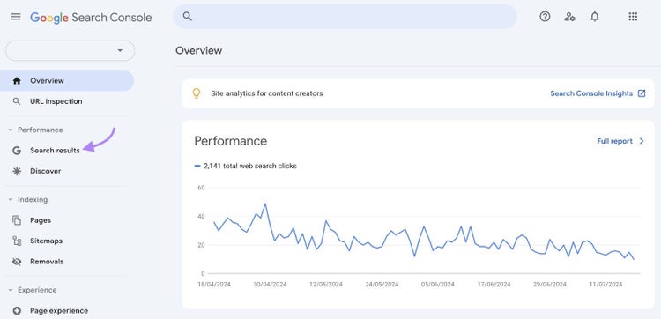
Task: Collapse the Performance sidebar section
Action: click(x=36, y=130)
